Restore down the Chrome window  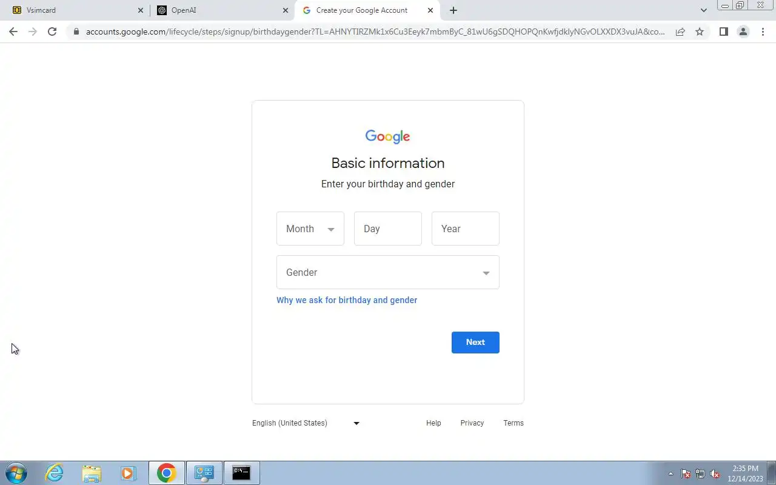tap(740, 5)
